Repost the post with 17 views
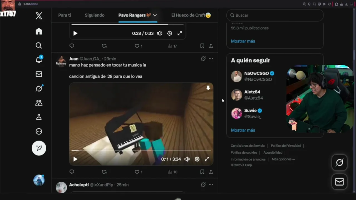The height and width of the screenshot is (200, 356). pyautogui.click(x=104, y=46)
